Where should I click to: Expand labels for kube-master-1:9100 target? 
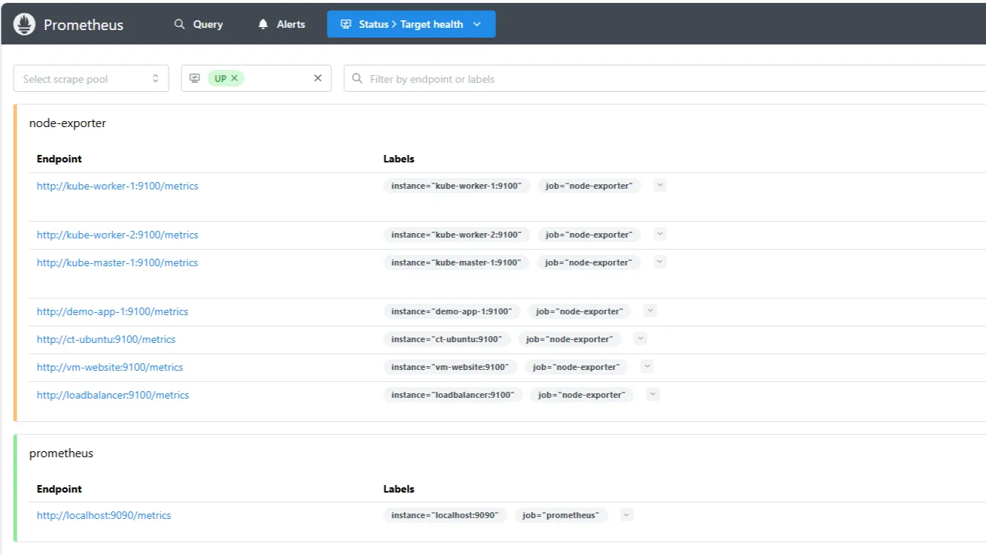pyautogui.click(x=659, y=262)
